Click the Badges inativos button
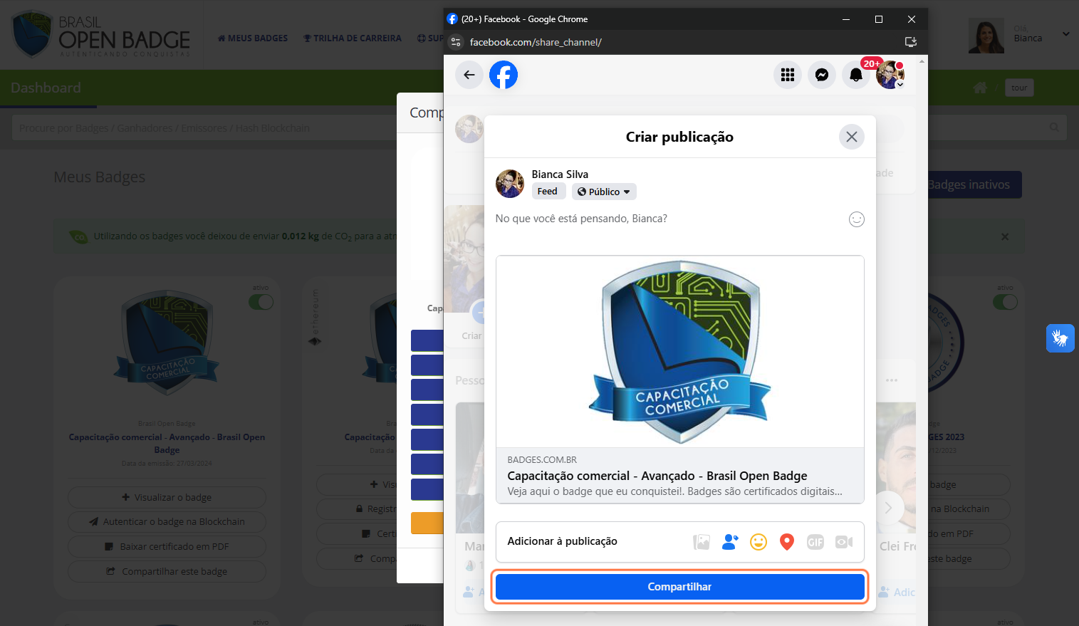The image size is (1079, 626). pyautogui.click(x=969, y=184)
